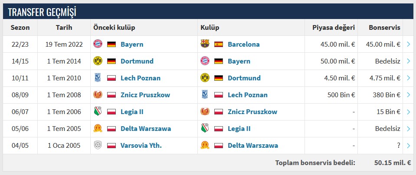Open the Dortmund link in the 10/11 row
Image resolution: width=416 pixels, height=175 pixels.
244,78
